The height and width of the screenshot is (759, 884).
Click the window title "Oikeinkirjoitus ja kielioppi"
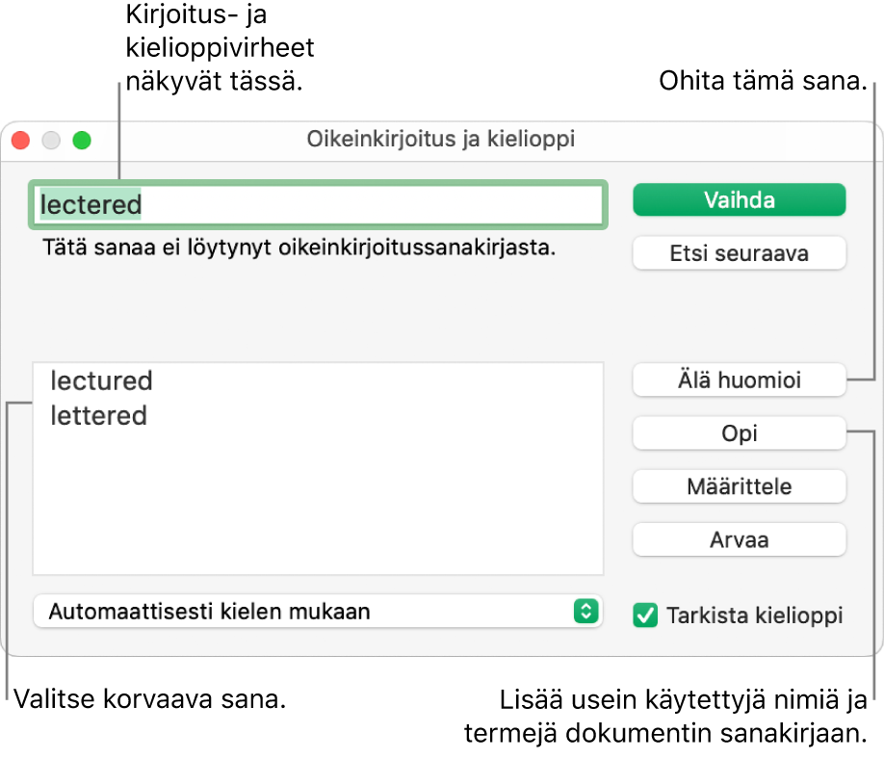pyautogui.click(x=440, y=139)
